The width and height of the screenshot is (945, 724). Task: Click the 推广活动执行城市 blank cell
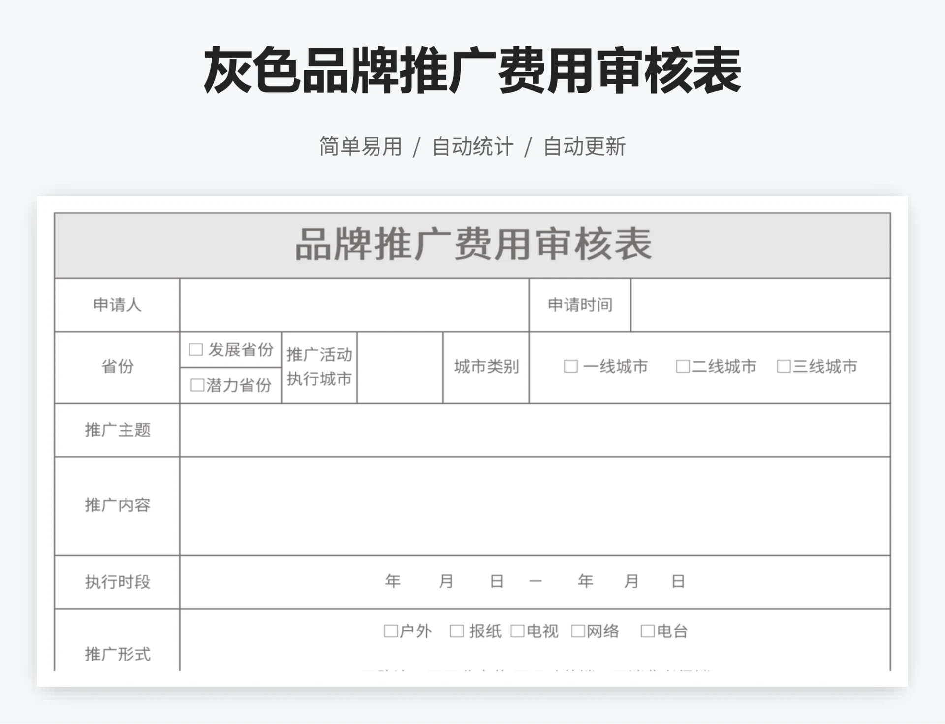click(400, 367)
